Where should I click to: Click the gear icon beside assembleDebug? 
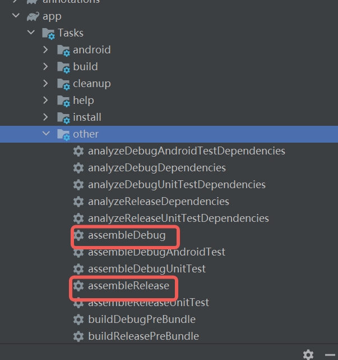[78, 235]
